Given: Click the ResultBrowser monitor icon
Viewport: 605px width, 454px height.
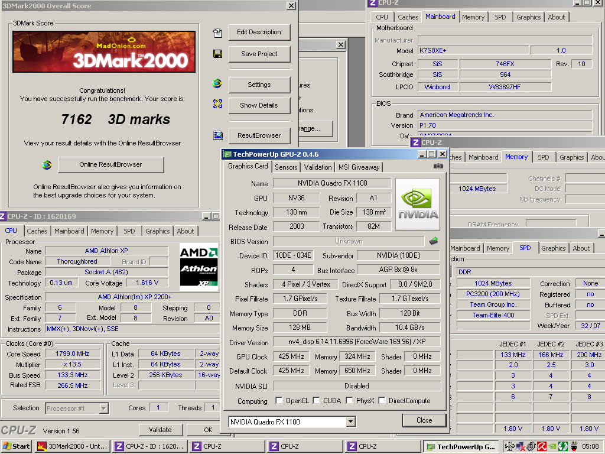Looking at the screenshot, I should (x=218, y=135).
